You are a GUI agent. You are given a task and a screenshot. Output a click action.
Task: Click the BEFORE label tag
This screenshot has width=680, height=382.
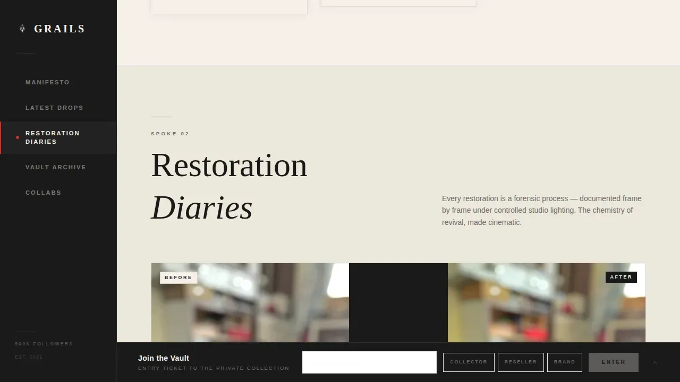(x=178, y=277)
